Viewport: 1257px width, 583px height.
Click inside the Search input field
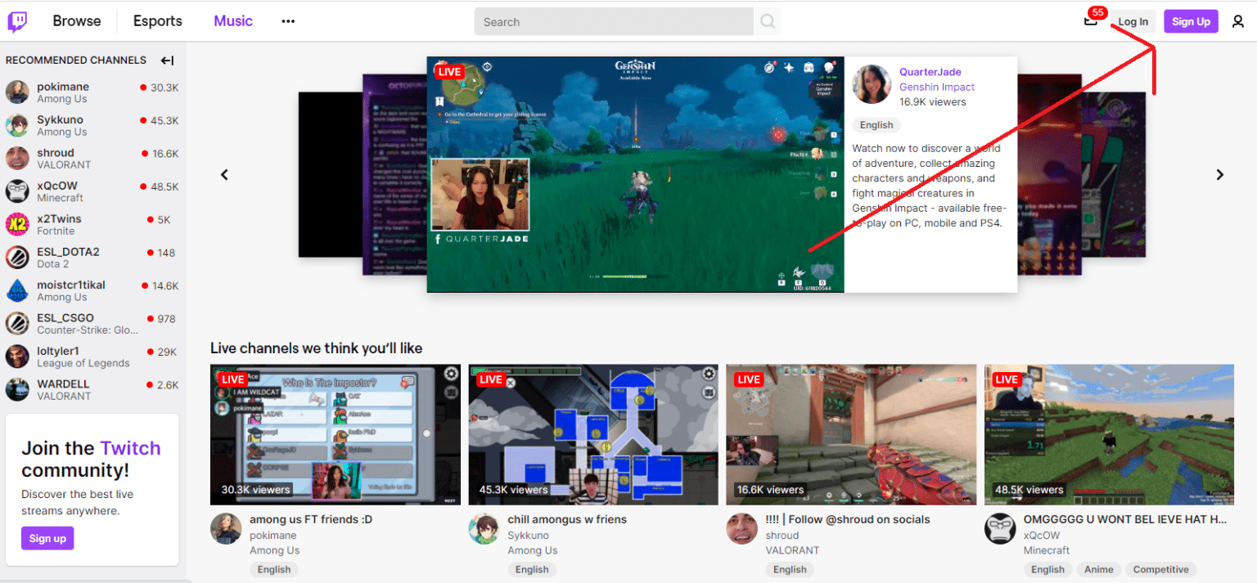click(x=614, y=20)
